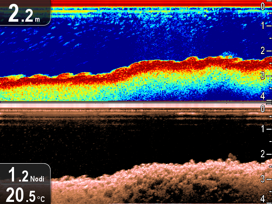This screenshot has height=204, width=272.
Task: Click the 3 meter mark on lower scale
Action: [x=263, y=178]
